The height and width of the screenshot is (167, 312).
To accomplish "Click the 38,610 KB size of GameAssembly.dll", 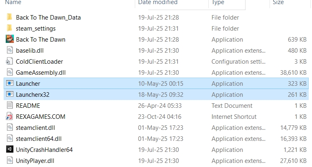I will click(293, 73).
